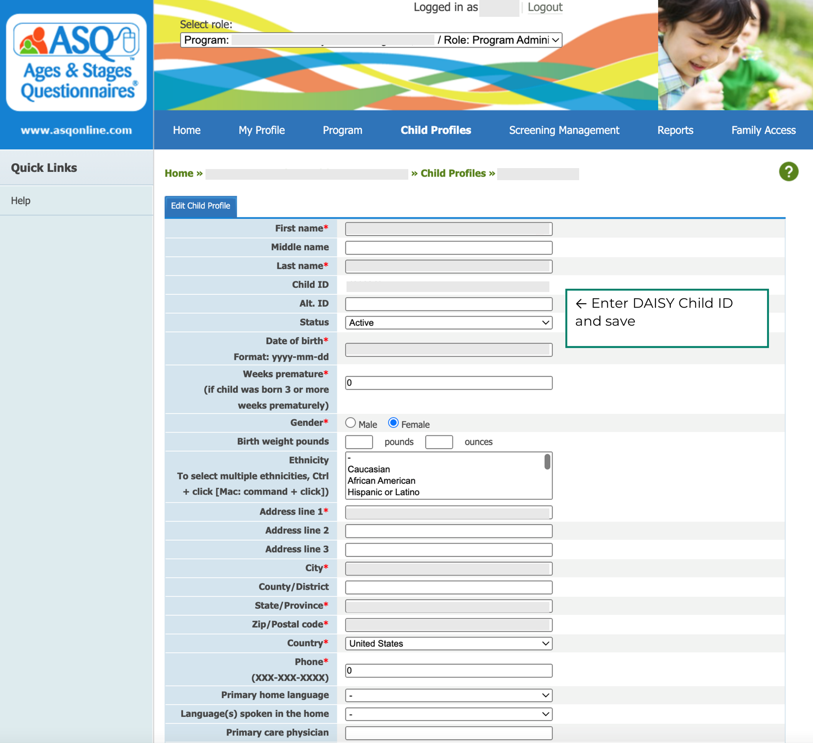This screenshot has height=743, width=813.
Task: Click the Weeks premature input field
Action: coord(449,382)
